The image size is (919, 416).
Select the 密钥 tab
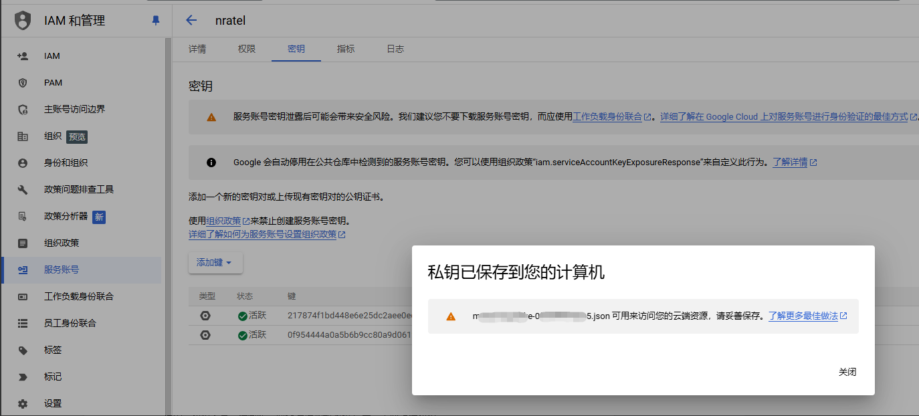click(296, 49)
